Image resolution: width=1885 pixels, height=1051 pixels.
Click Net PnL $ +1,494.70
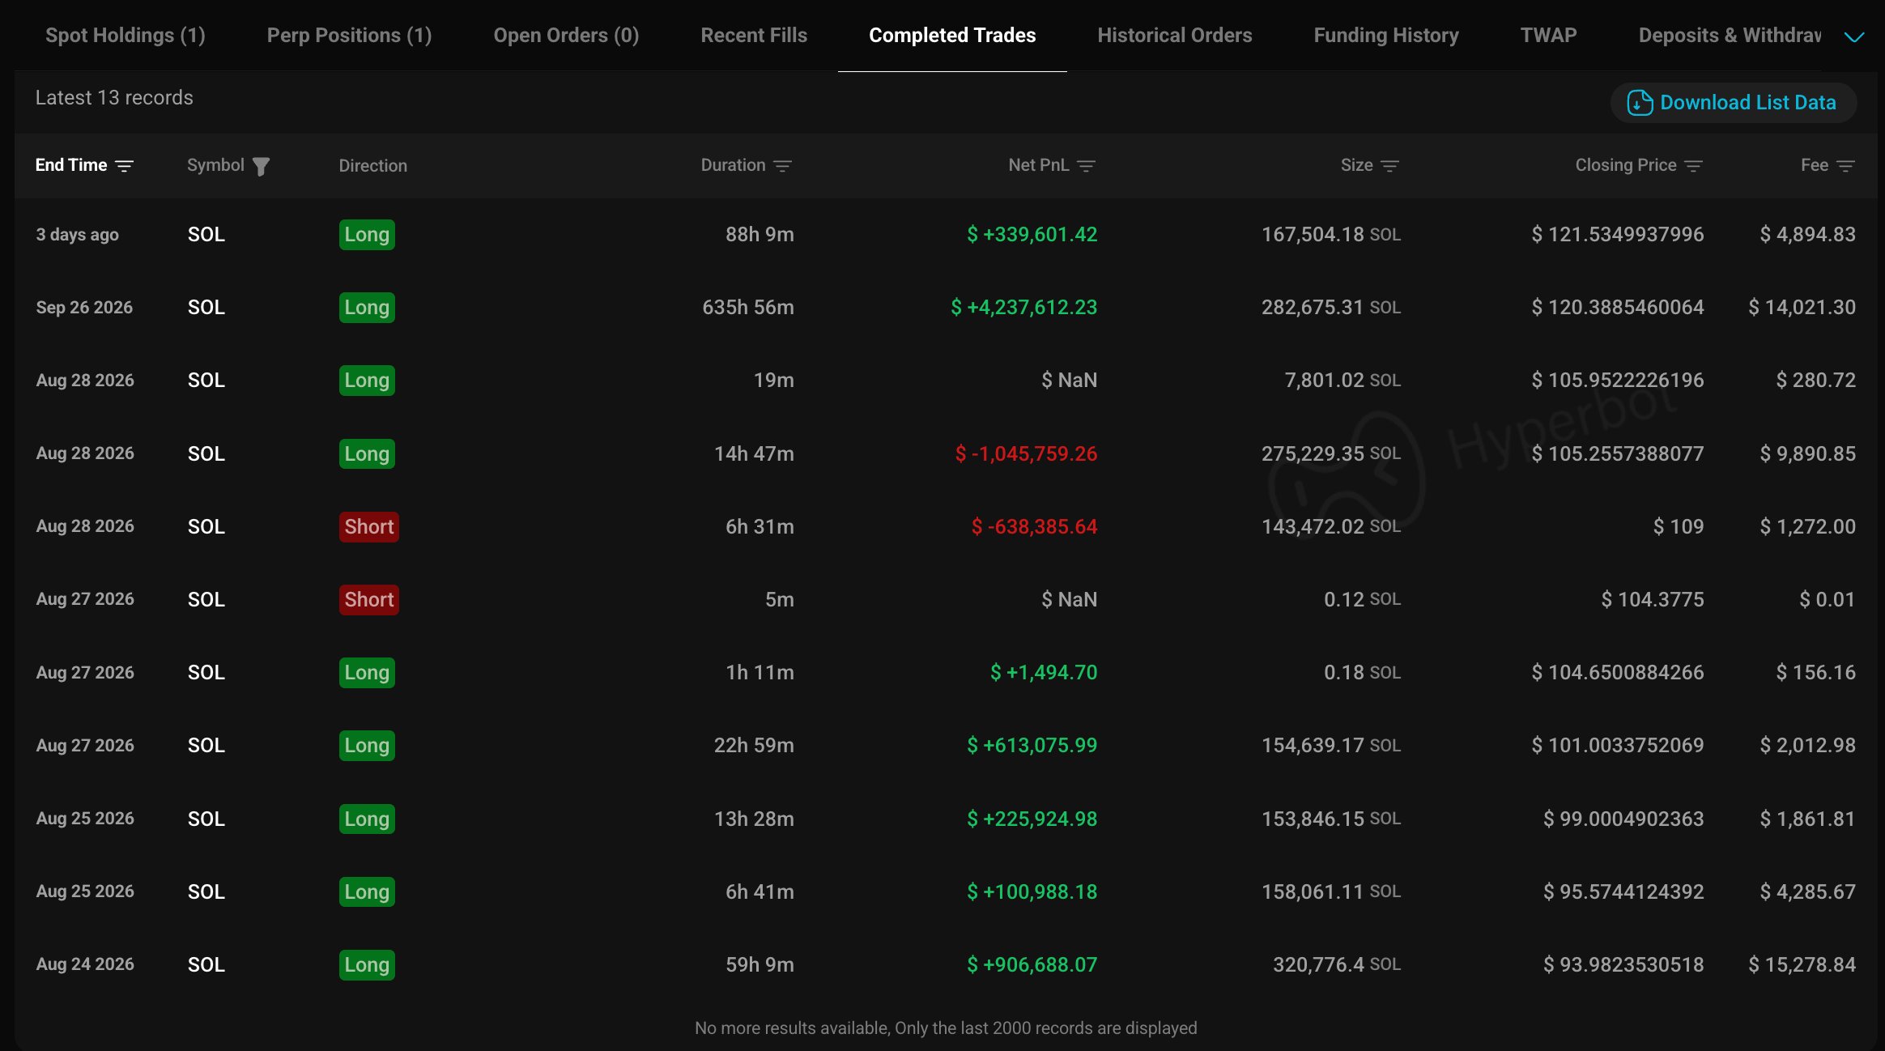click(1044, 673)
